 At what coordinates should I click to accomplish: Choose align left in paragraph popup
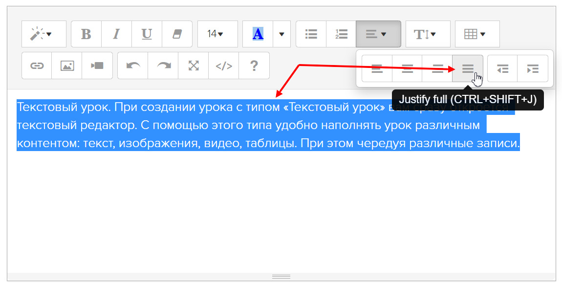(377, 68)
